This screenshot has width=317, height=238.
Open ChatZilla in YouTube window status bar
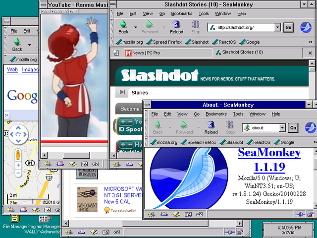point(96,164)
